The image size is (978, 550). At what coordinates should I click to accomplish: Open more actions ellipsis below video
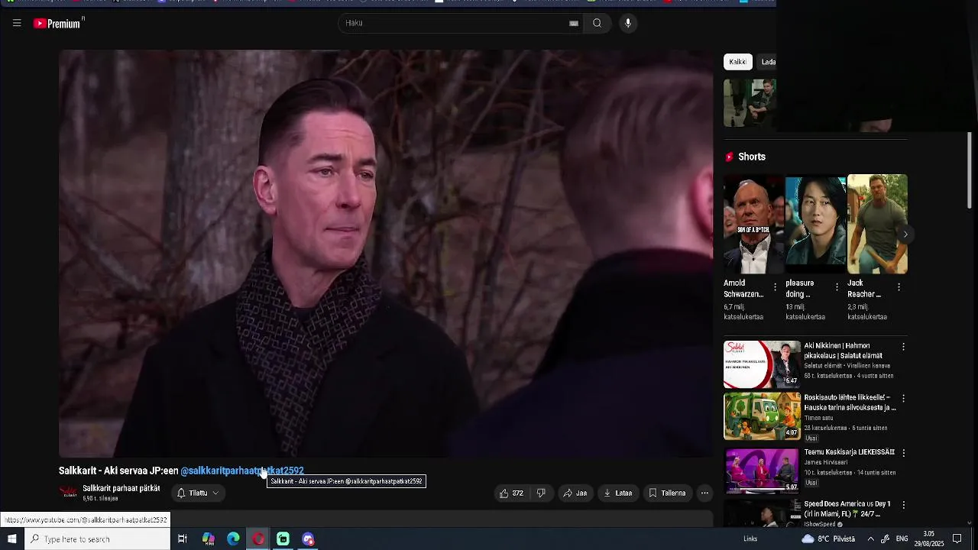coord(704,493)
